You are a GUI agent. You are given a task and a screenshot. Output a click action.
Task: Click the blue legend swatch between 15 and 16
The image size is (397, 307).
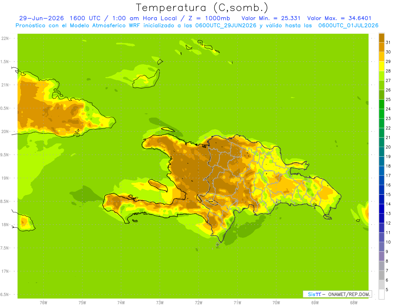(x=381, y=189)
